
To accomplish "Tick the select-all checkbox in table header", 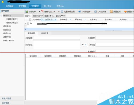I will tap(30, 20).
